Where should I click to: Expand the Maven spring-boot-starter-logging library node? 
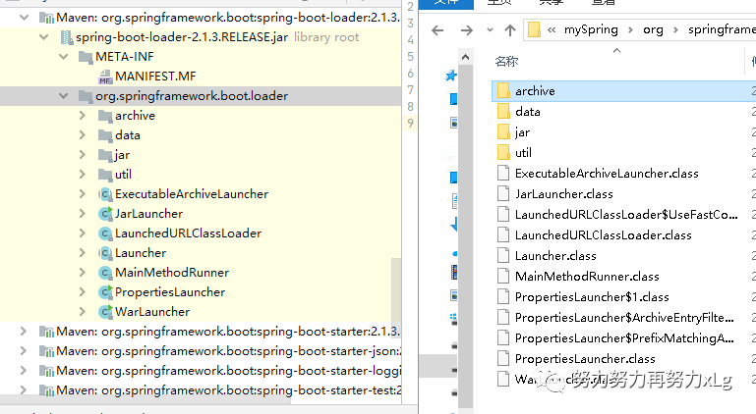23,371
